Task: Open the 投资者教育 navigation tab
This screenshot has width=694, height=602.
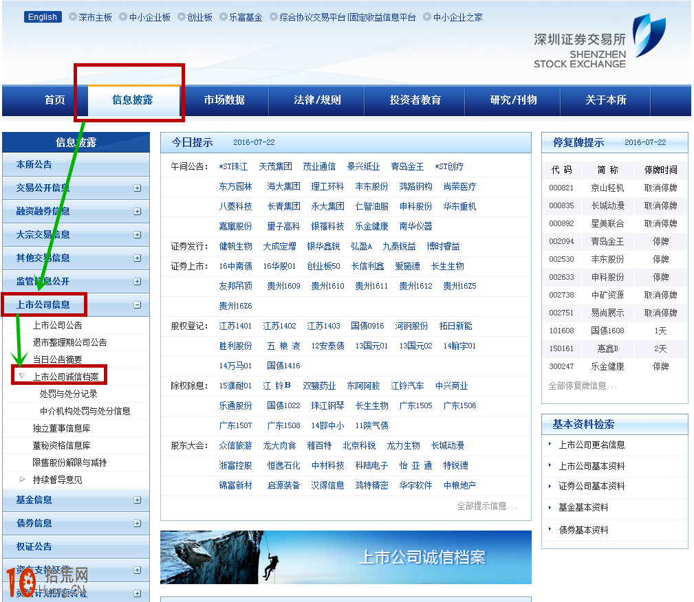Action: pos(415,100)
